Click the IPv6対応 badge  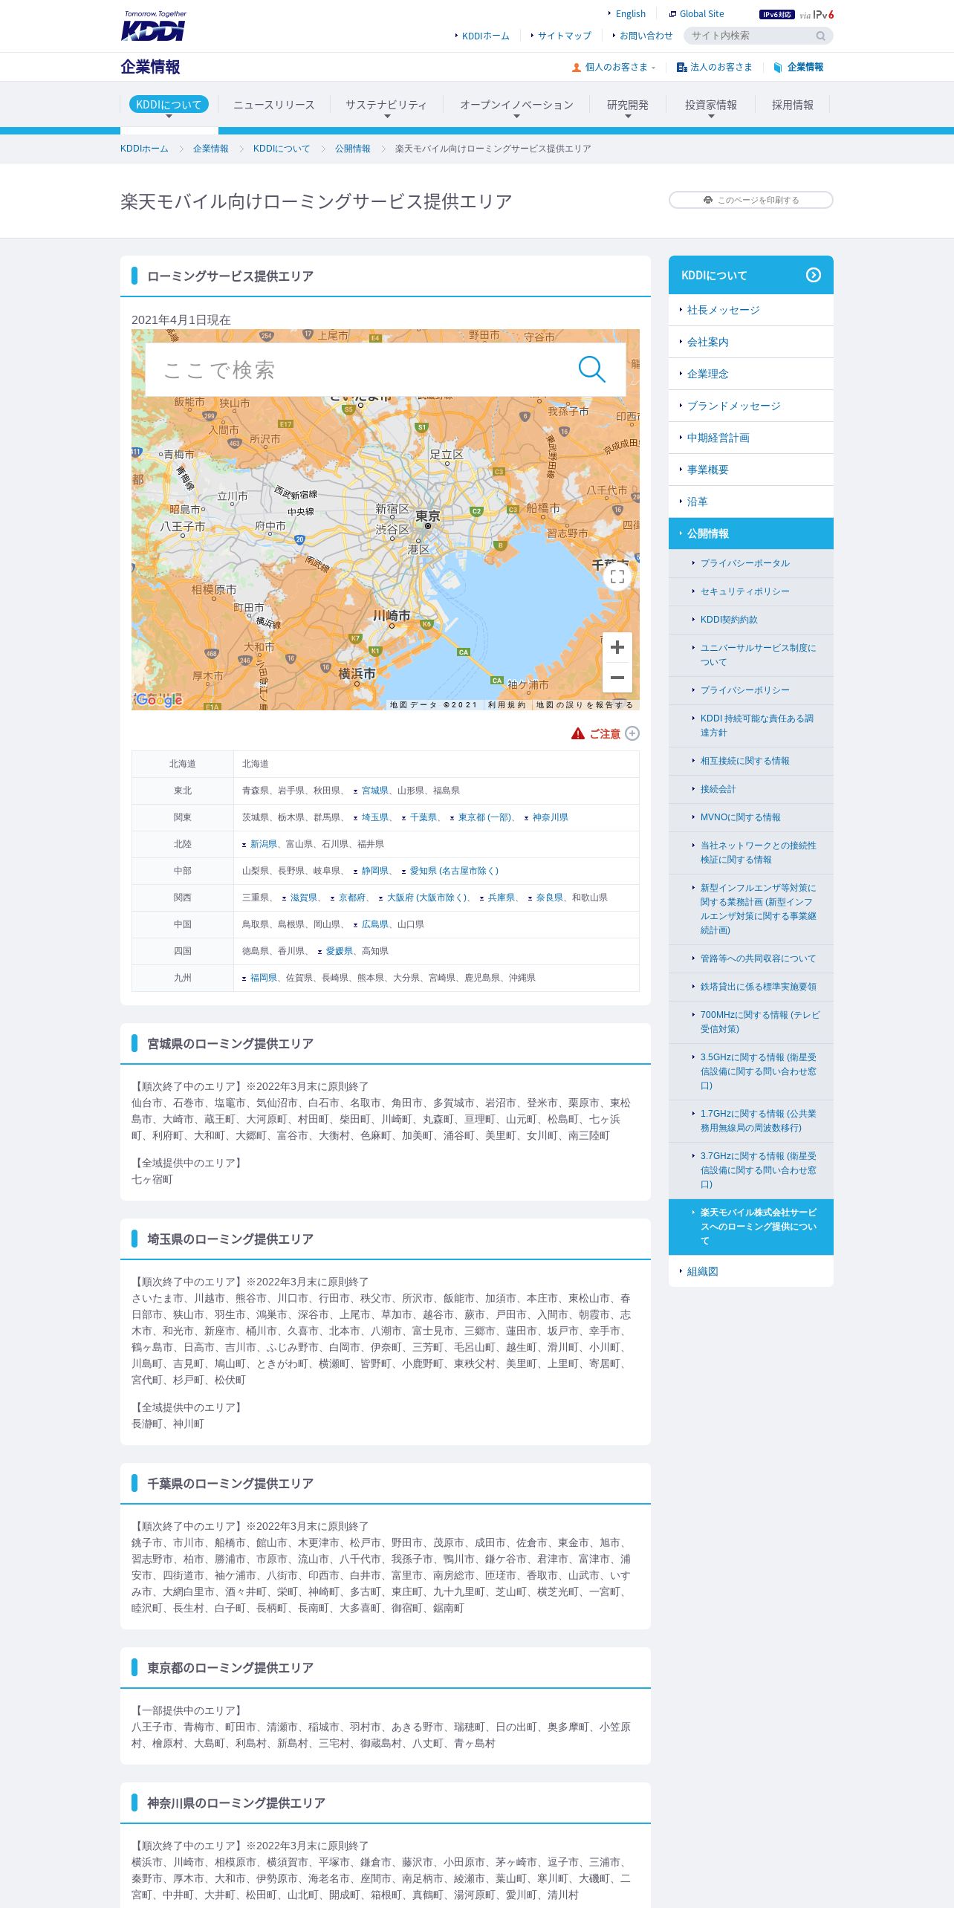(776, 14)
